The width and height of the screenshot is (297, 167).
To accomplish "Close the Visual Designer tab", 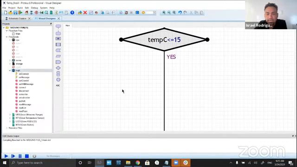I will 59,19.
